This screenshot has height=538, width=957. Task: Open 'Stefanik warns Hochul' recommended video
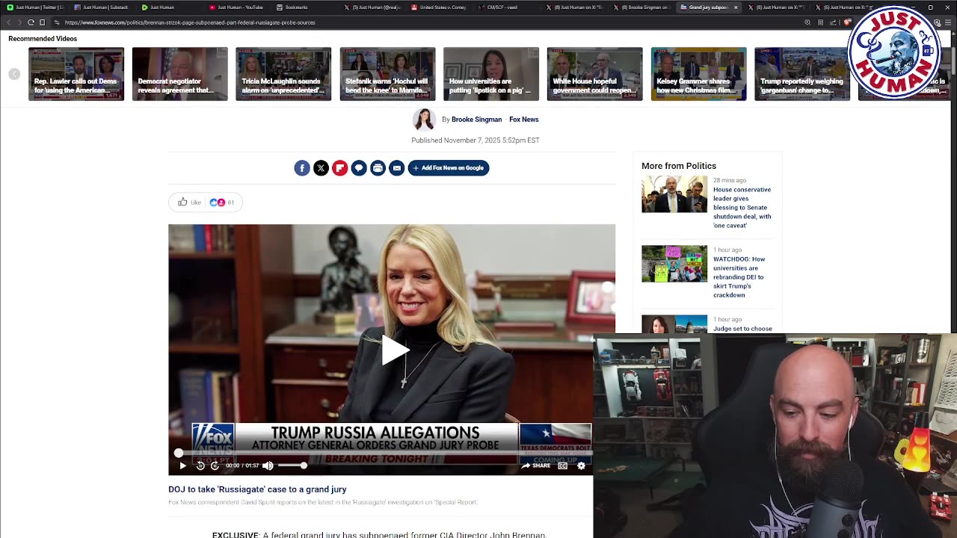point(387,74)
